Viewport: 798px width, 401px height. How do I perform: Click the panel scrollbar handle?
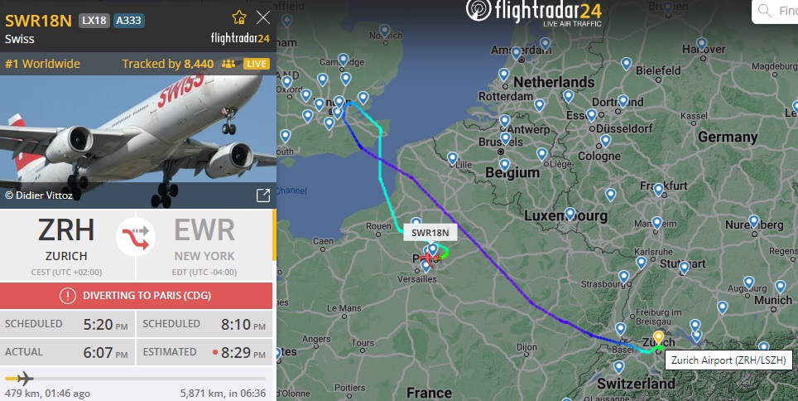(275, 235)
